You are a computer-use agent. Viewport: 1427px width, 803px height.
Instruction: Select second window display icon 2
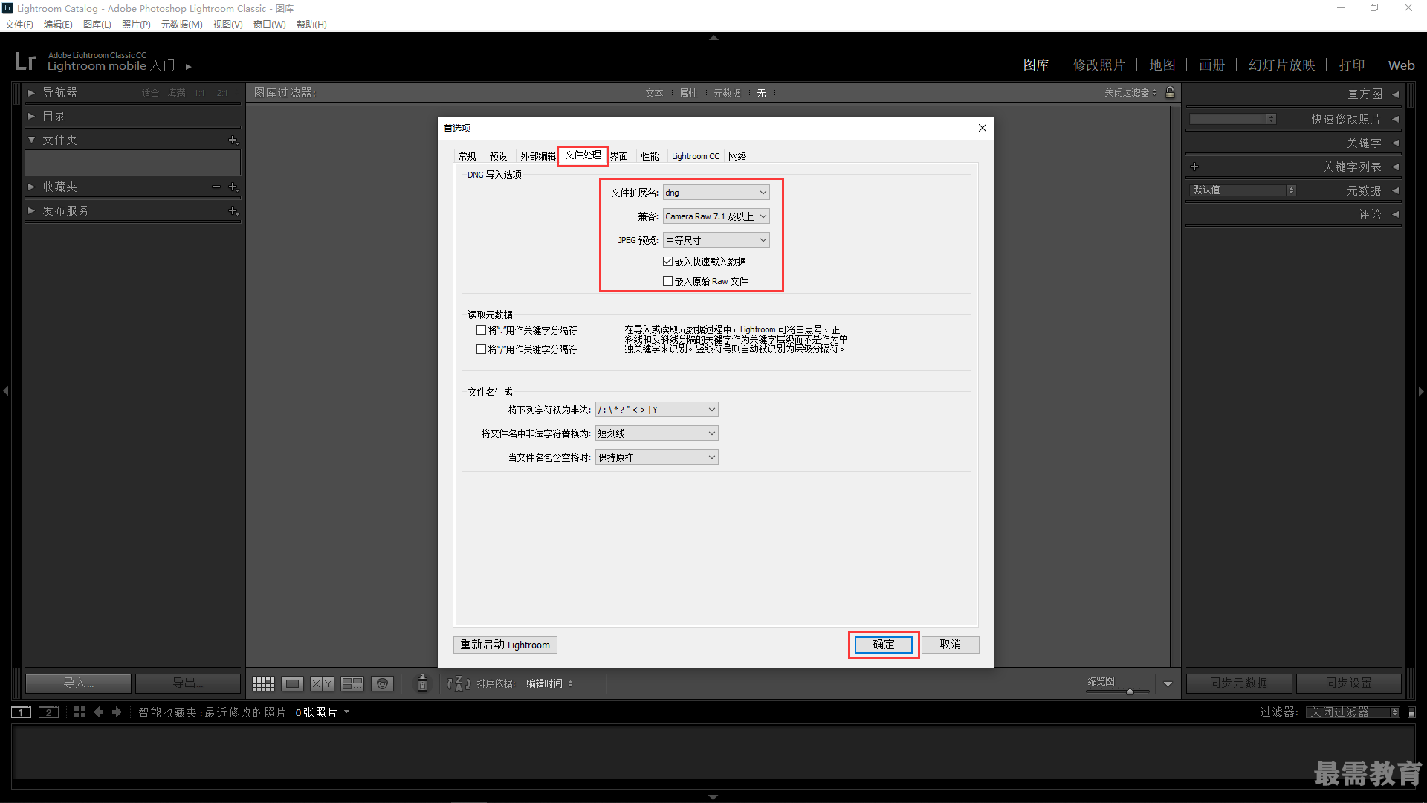pos(48,712)
